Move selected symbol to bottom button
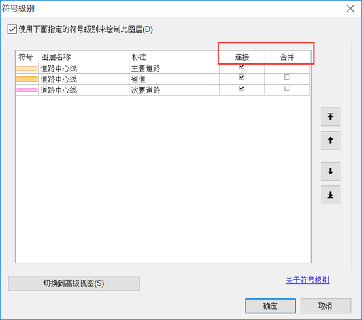362x320 pixels. point(331,195)
